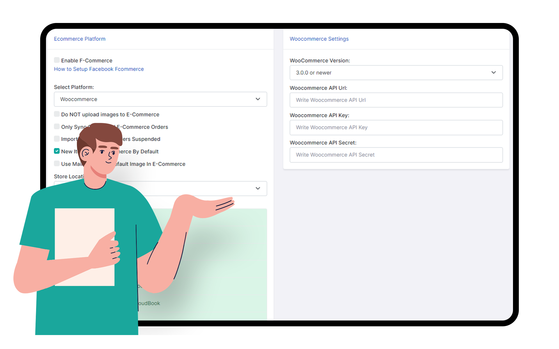Select the Ecommerce Platform heading
The image size is (559, 349).
[x=79, y=39]
